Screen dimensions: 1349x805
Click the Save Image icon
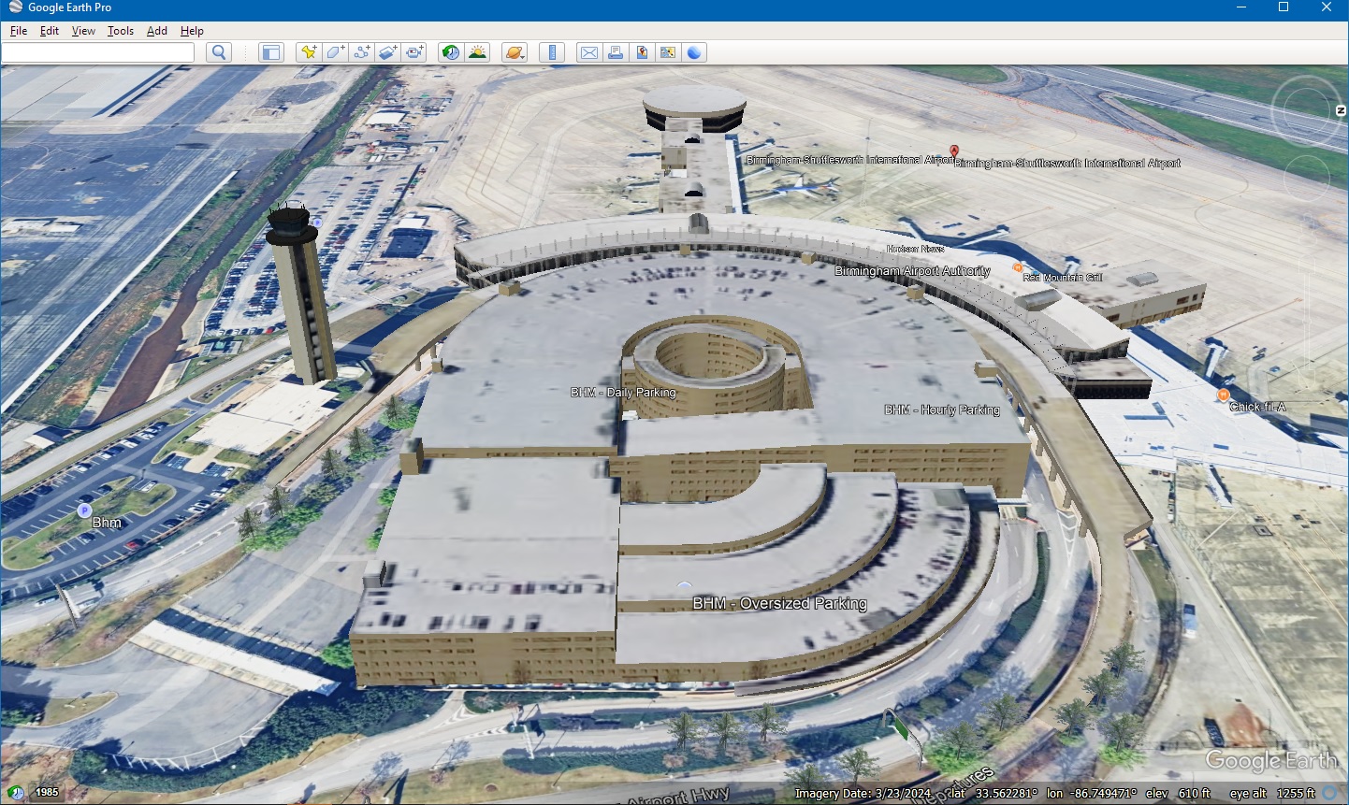tap(641, 52)
